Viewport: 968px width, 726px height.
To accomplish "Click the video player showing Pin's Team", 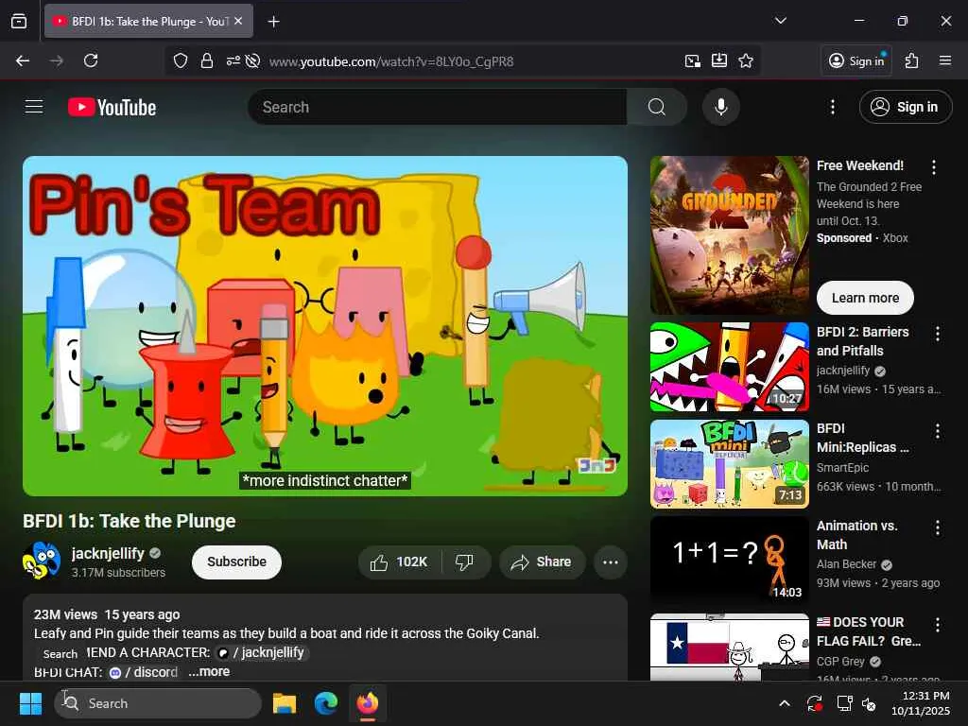I will point(325,326).
